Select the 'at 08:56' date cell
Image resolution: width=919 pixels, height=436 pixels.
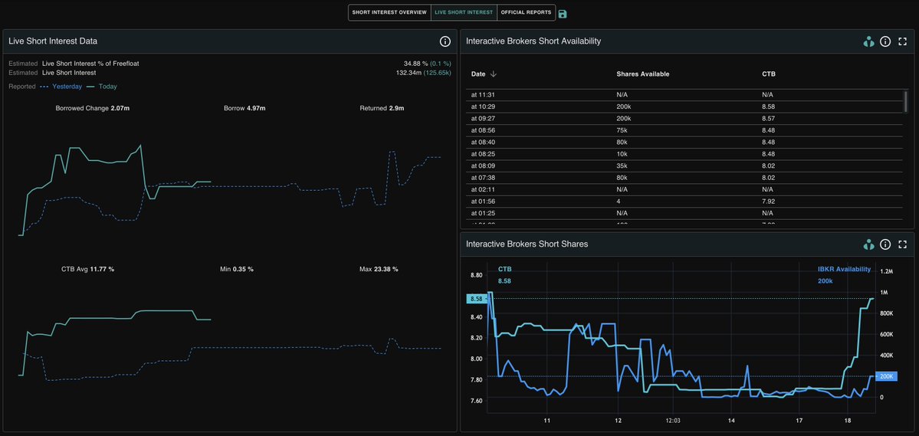click(x=483, y=130)
